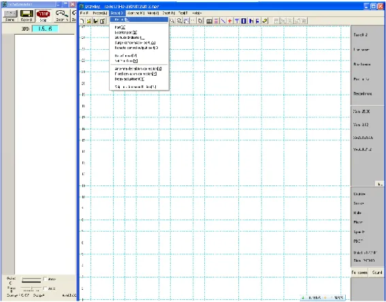
Task: Select the blue diagonal line tool
Action: (x=223, y=21)
